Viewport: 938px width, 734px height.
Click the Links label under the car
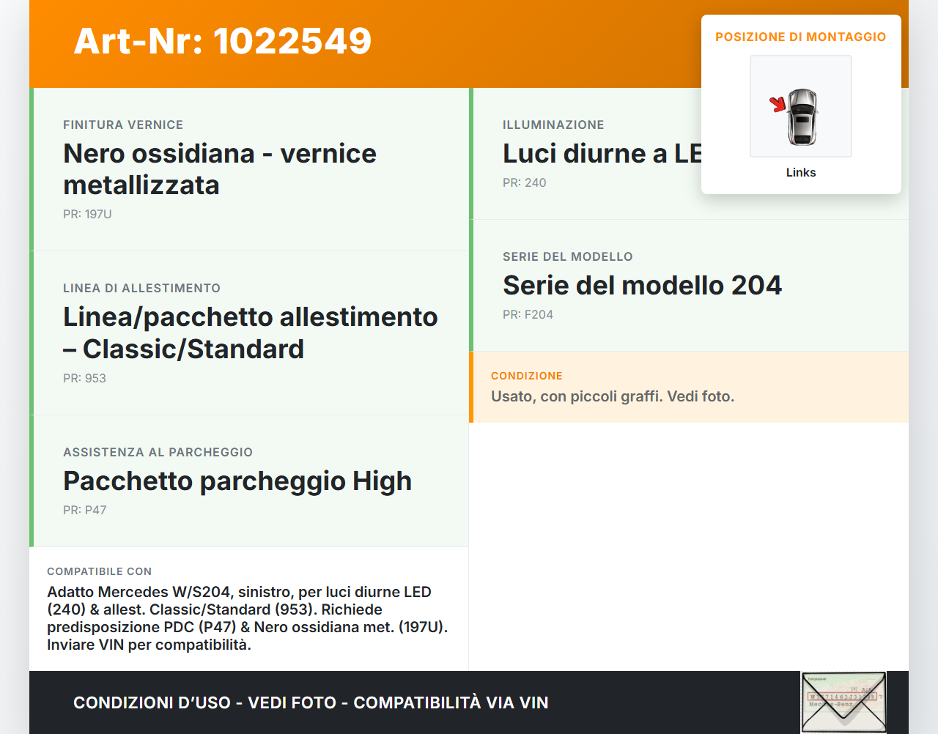(801, 172)
